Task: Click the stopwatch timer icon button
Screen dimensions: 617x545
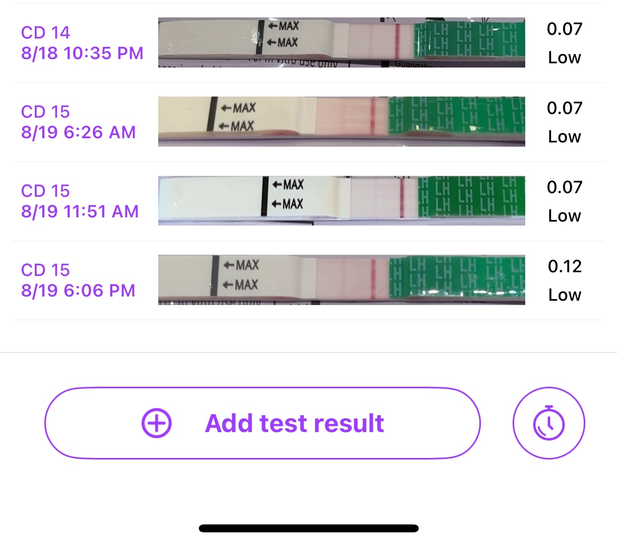Action: (x=548, y=423)
